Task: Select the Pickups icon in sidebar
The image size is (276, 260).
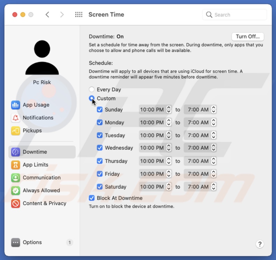Action: pos(15,131)
